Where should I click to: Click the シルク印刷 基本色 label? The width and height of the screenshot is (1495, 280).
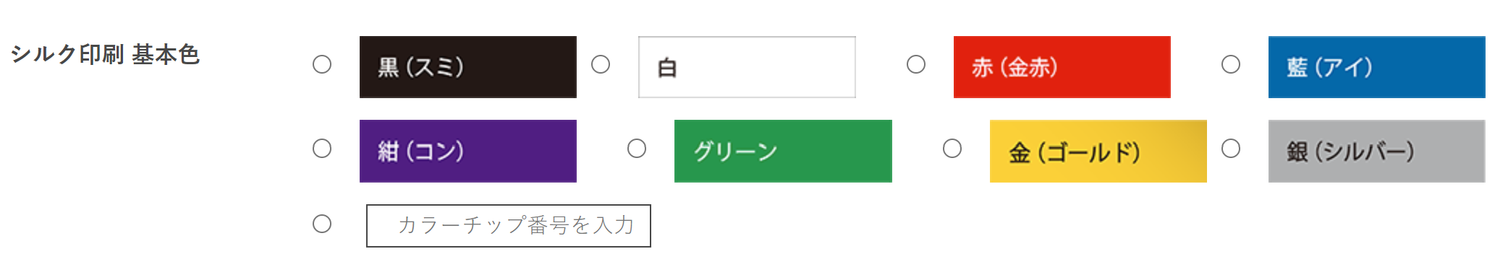105,55
